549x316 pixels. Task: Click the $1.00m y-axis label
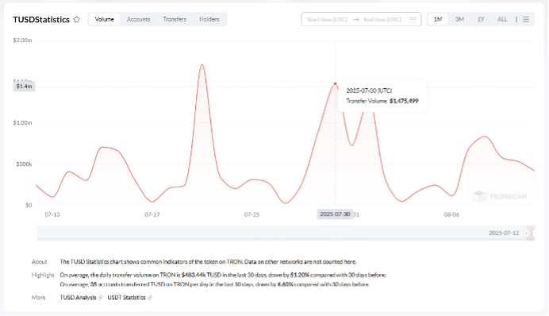[22, 123]
